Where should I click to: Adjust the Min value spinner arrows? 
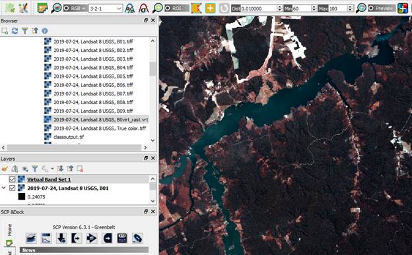point(314,9)
